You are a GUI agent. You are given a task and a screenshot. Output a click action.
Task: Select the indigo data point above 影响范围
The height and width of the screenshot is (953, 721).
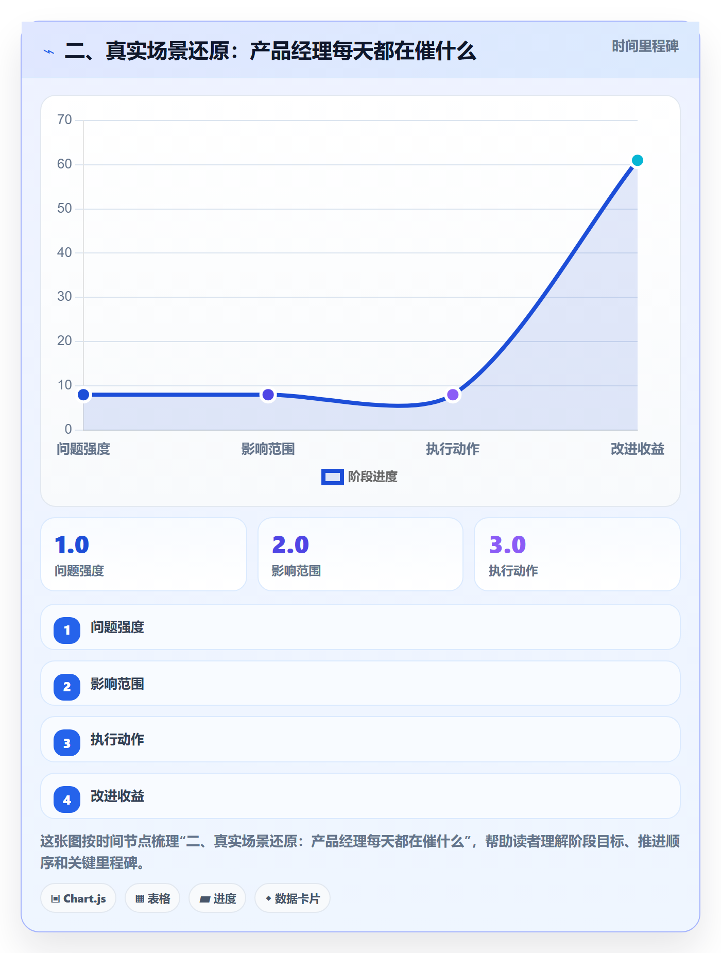(268, 395)
